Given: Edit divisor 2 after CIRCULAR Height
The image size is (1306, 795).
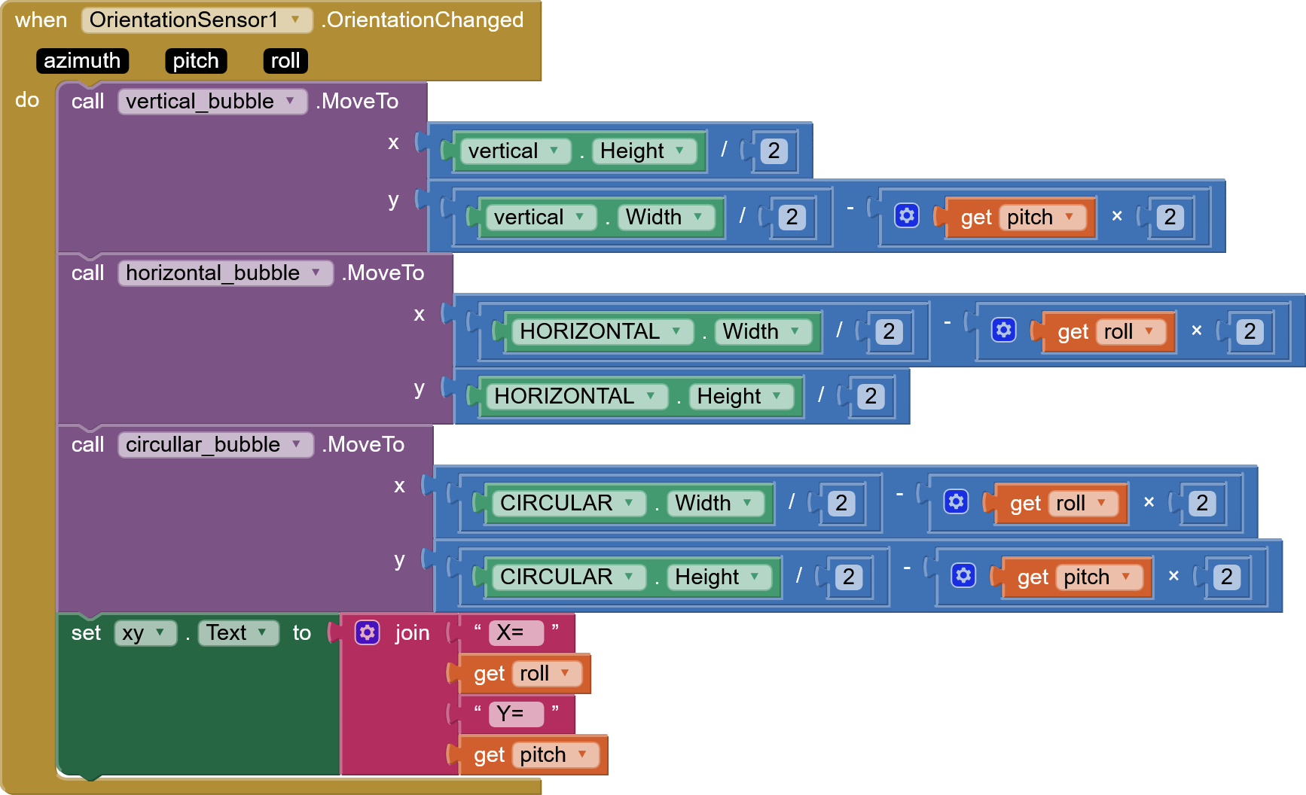Looking at the screenshot, I should (849, 577).
